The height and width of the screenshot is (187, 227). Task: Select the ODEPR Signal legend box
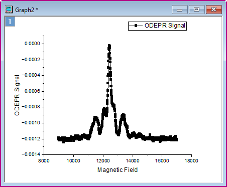157,26
